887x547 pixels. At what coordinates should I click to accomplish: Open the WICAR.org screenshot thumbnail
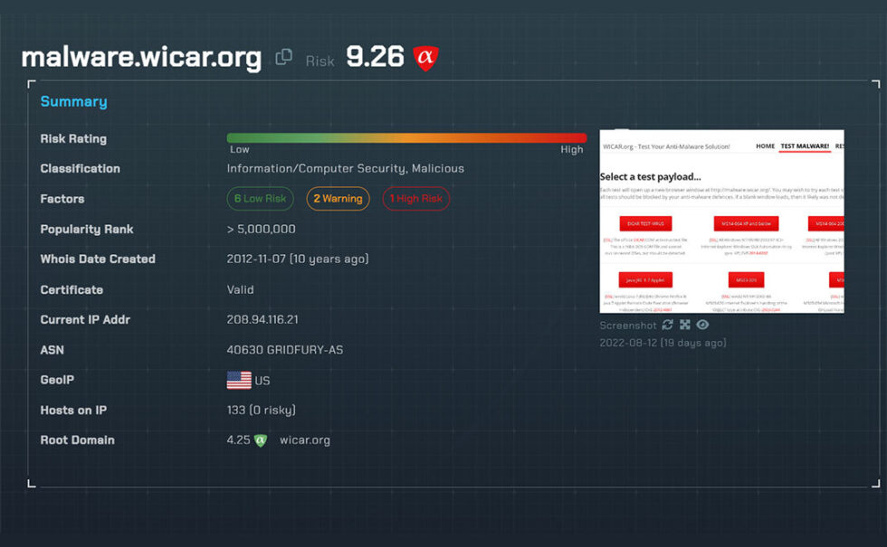pos(720,220)
